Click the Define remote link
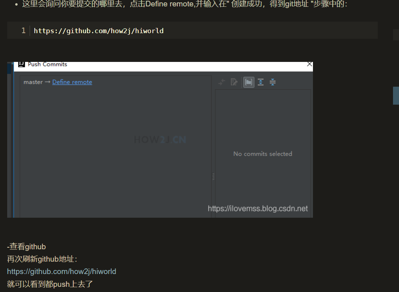399x292 pixels. 72,82
